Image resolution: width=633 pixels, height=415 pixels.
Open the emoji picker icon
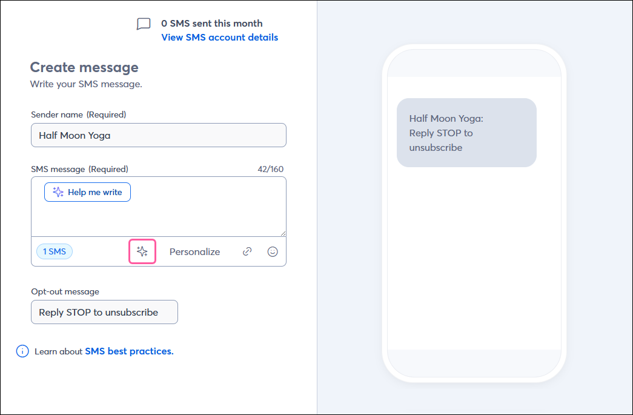coord(273,251)
